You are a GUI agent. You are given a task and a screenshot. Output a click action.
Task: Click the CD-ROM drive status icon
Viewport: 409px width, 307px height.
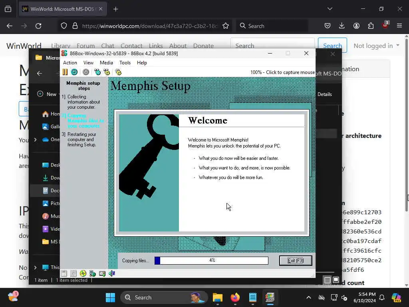pos(83,273)
